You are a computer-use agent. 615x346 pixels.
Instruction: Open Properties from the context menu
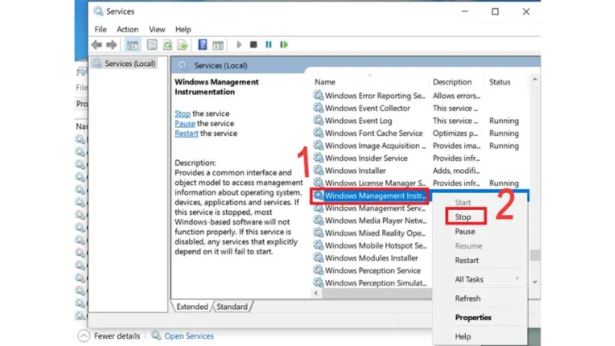pyautogui.click(x=473, y=318)
